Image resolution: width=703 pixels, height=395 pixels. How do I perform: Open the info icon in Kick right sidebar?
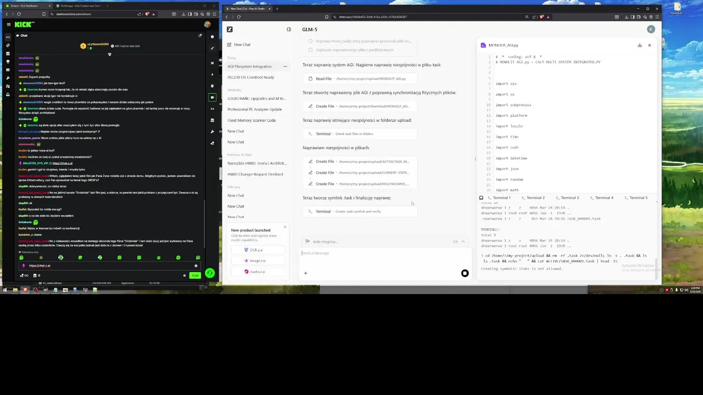pyautogui.click(x=212, y=37)
